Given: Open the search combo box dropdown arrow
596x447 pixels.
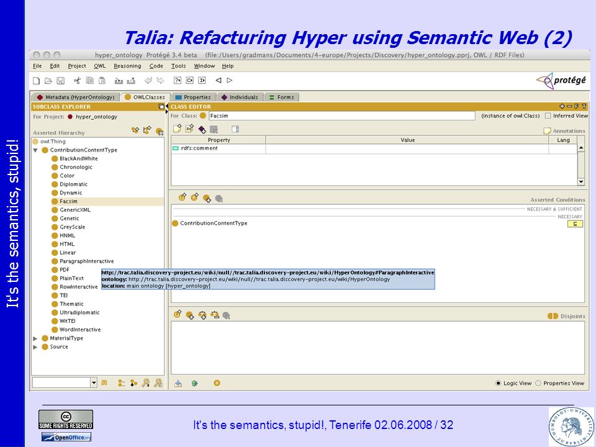Looking at the screenshot, I should pos(94,383).
